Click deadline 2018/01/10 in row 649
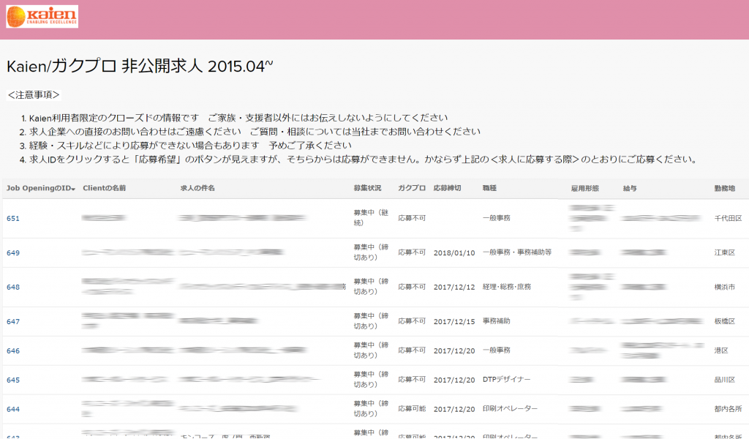This screenshot has height=439, width=749. click(x=454, y=252)
